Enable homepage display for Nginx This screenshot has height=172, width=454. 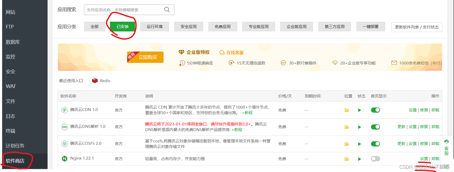tap(375, 159)
